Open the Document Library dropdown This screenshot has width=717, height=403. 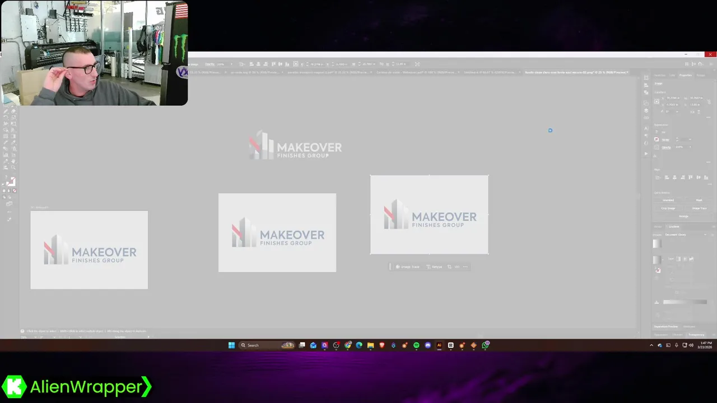tap(685, 235)
